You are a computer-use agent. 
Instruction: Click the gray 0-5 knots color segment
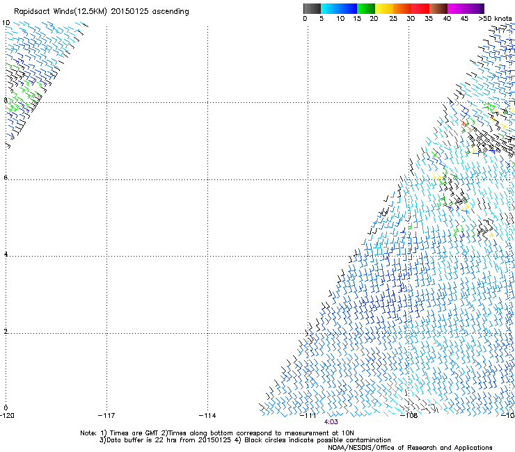[x=312, y=8]
